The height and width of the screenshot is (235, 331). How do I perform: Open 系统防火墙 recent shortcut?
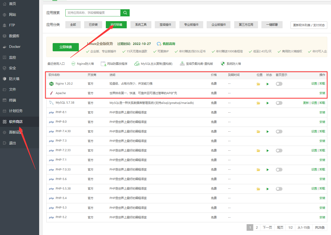[x=231, y=64]
